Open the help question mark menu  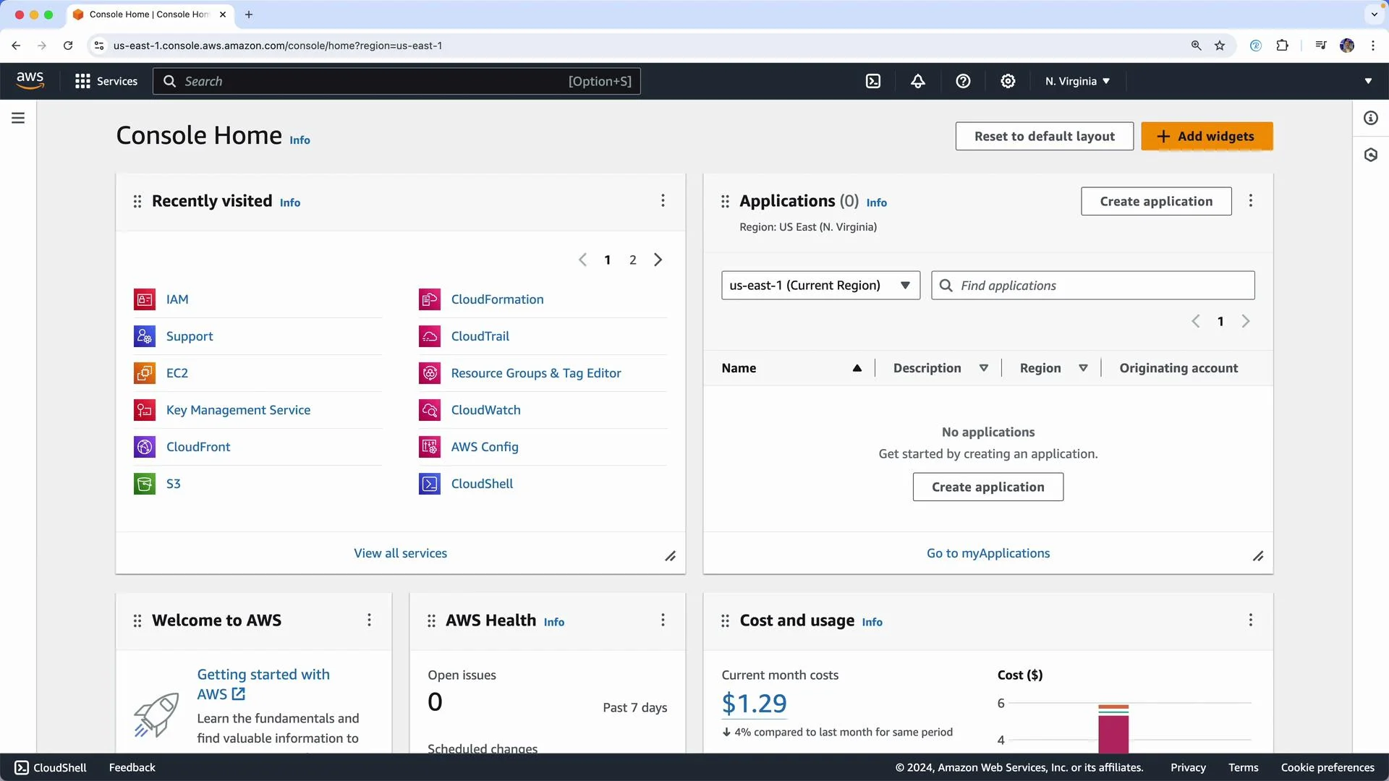[963, 81]
